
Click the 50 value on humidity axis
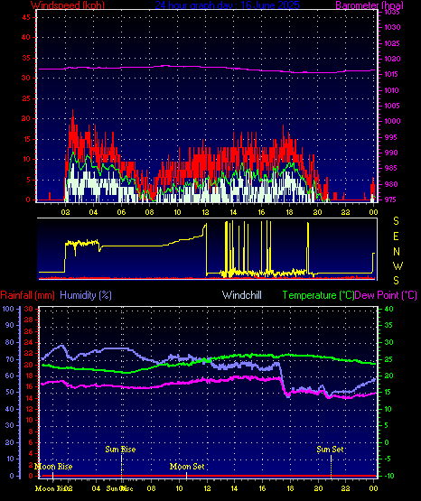click(10, 392)
